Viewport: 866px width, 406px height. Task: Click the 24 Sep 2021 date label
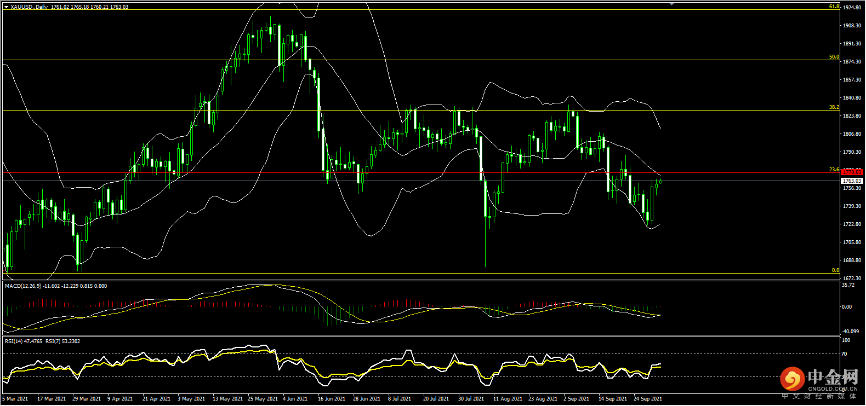pyautogui.click(x=648, y=399)
